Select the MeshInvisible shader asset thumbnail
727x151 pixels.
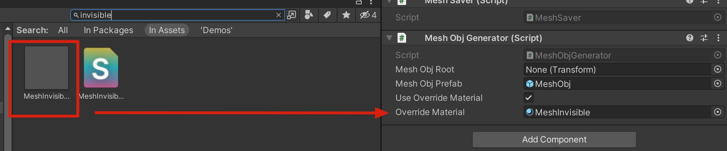point(101,68)
